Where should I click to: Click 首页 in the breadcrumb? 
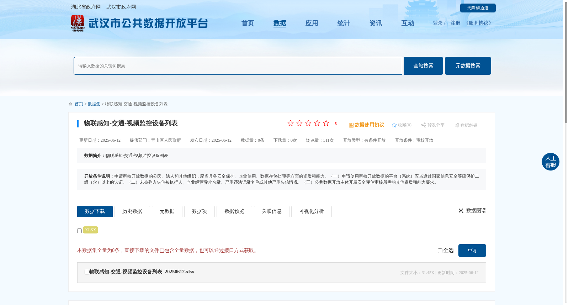(79, 104)
